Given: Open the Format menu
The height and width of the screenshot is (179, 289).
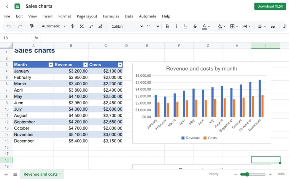Looking at the screenshot, I should click(x=65, y=16).
